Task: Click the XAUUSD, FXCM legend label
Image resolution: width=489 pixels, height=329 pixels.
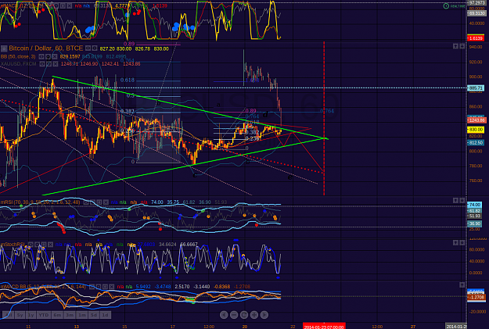Action: [18, 64]
